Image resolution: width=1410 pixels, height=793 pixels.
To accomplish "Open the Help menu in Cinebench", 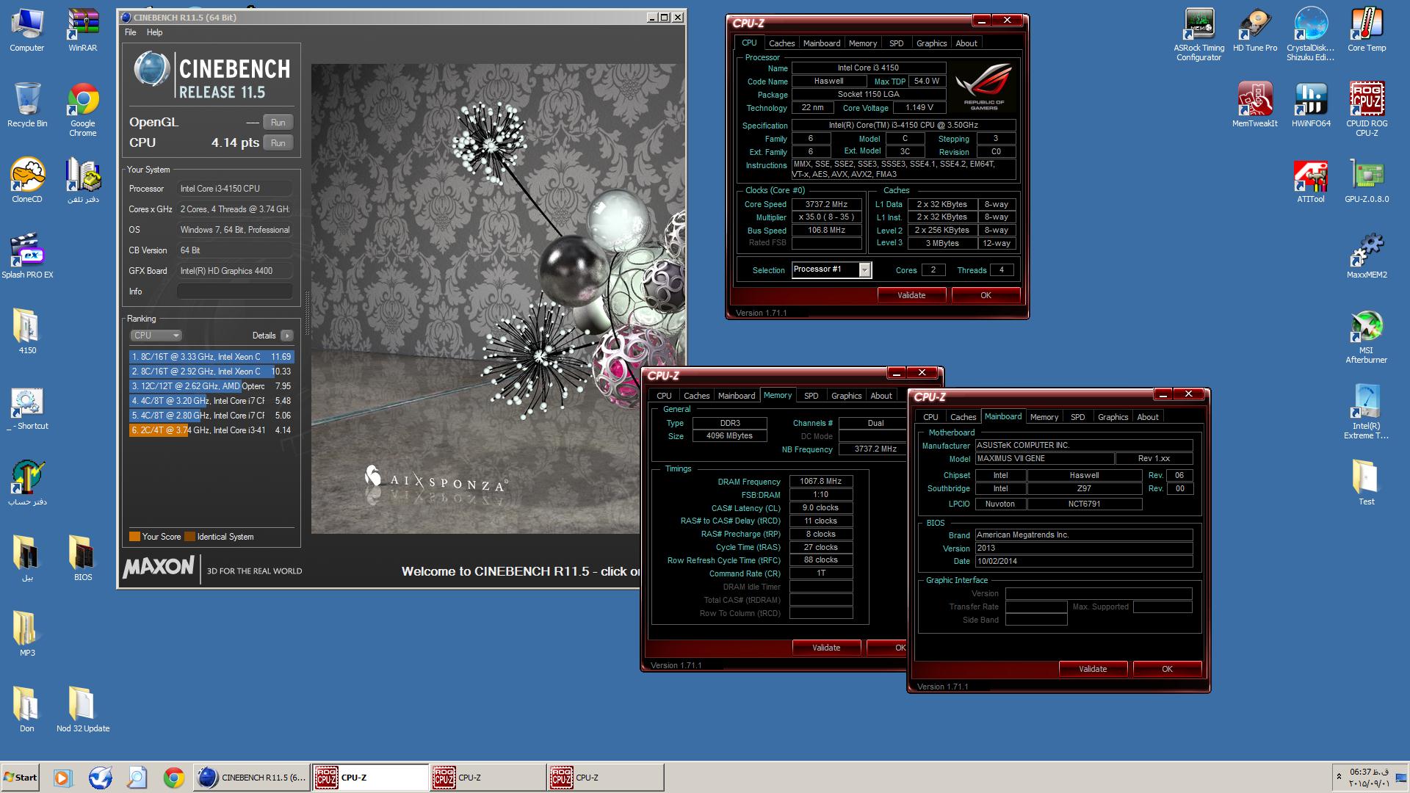I will [154, 32].
